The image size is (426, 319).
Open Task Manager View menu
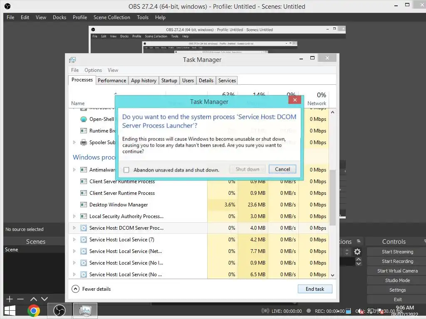pyautogui.click(x=113, y=70)
